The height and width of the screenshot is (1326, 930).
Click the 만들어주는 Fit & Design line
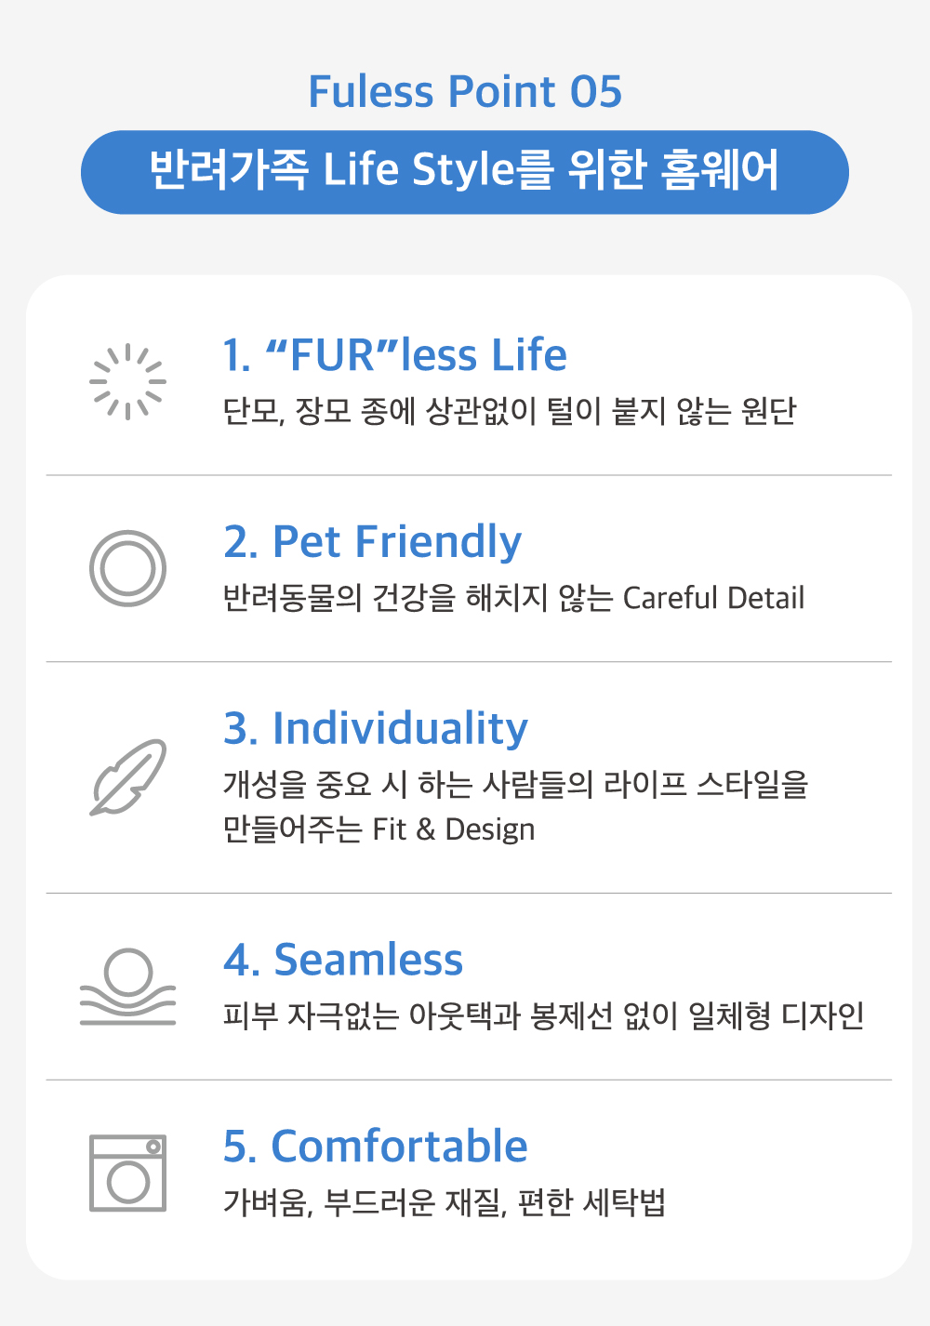(379, 829)
